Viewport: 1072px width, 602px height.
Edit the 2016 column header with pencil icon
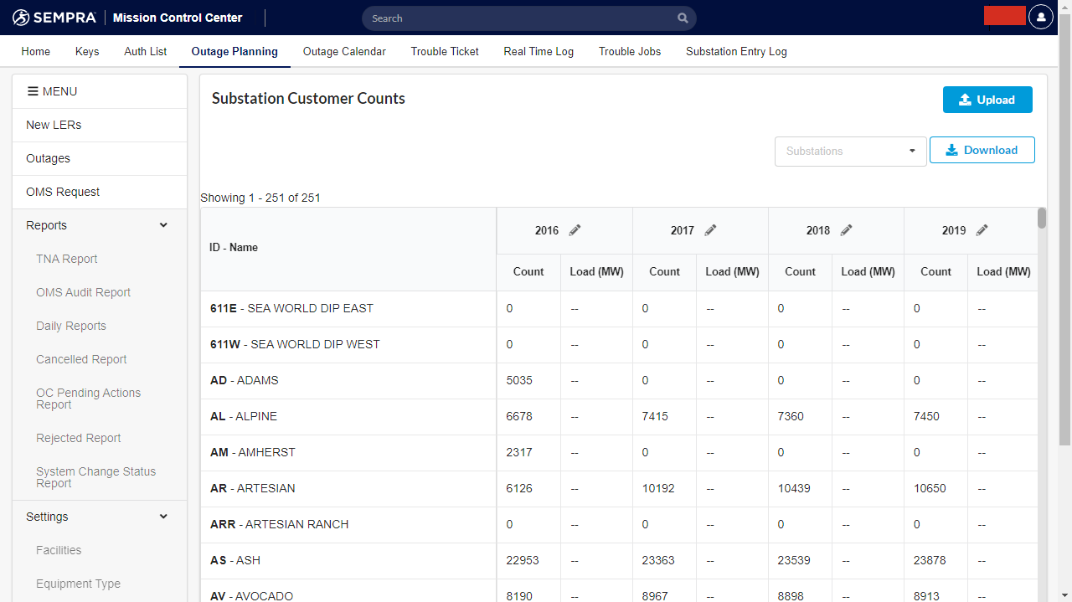[x=575, y=229]
